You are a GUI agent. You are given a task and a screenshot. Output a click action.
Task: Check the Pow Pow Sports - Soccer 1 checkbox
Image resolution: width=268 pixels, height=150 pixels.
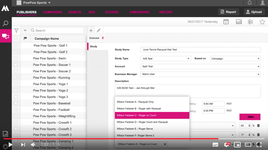[x=16, y=65]
